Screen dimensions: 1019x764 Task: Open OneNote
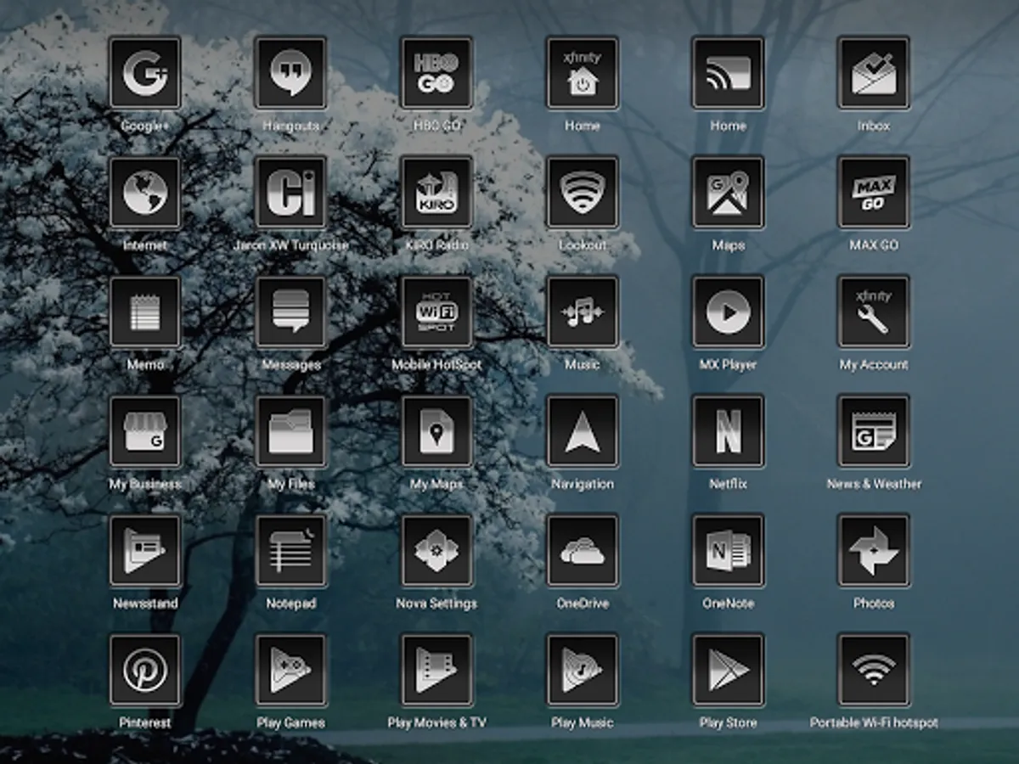point(729,553)
